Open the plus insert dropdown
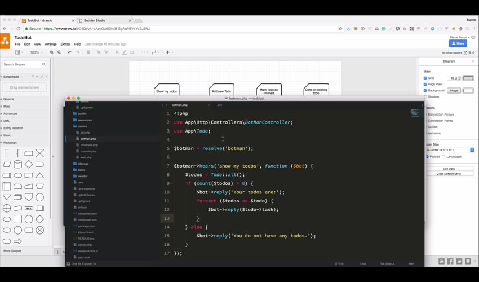 coord(169,52)
